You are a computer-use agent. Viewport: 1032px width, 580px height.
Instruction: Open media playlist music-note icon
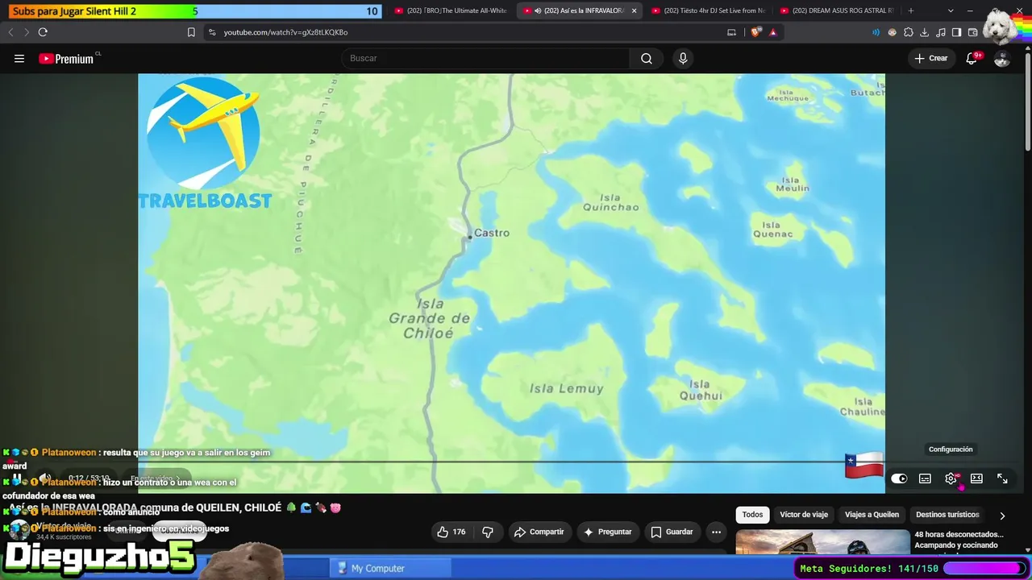pyautogui.click(x=940, y=32)
